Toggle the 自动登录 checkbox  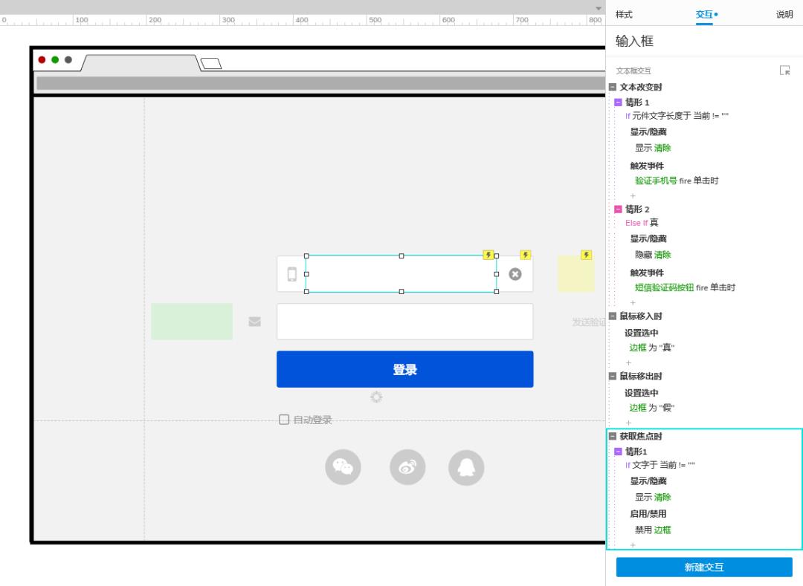coord(284,420)
